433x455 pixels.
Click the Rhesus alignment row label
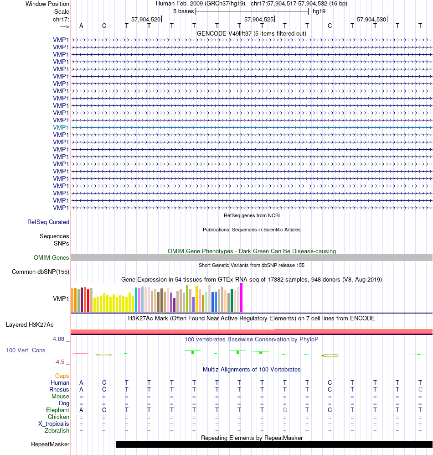(x=59, y=390)
